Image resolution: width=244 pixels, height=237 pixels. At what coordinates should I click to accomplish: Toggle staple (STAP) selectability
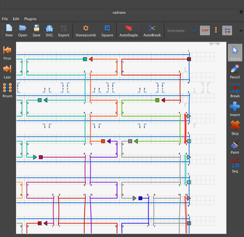pyautogui.click(x=205, y=30)
